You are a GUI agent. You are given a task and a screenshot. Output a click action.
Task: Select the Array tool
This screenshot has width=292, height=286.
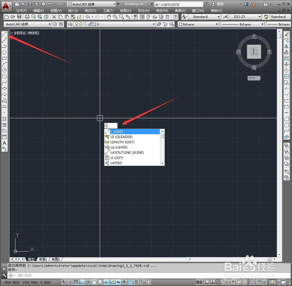click(286, 58)
